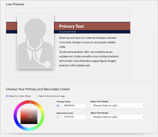The height and width of the screenshot is (137, 158).
Task: Click 'Choose Your Primary and Secondary Colors' heading
Action: pyautogui.click(x=38, y=89)
